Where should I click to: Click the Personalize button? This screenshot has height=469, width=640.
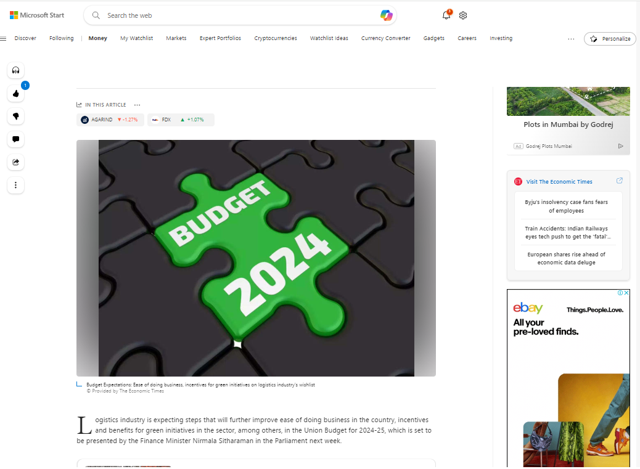(610, 39)
